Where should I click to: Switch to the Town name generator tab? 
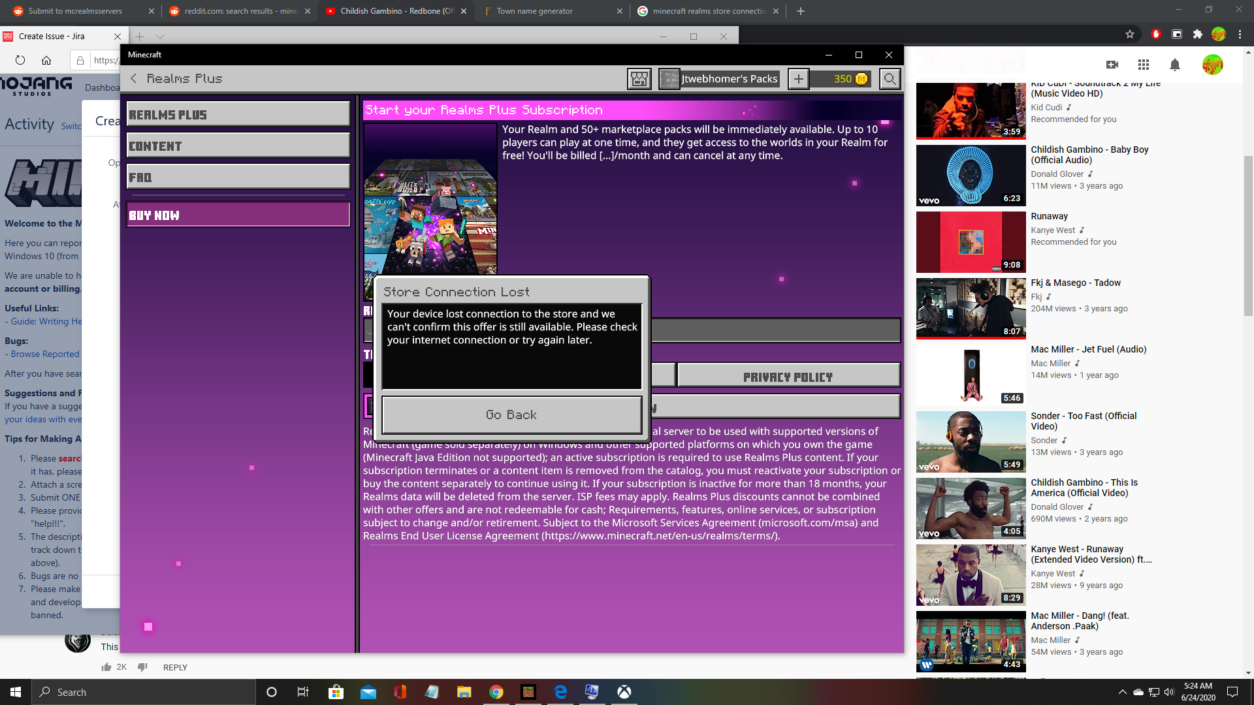point(534,11)
